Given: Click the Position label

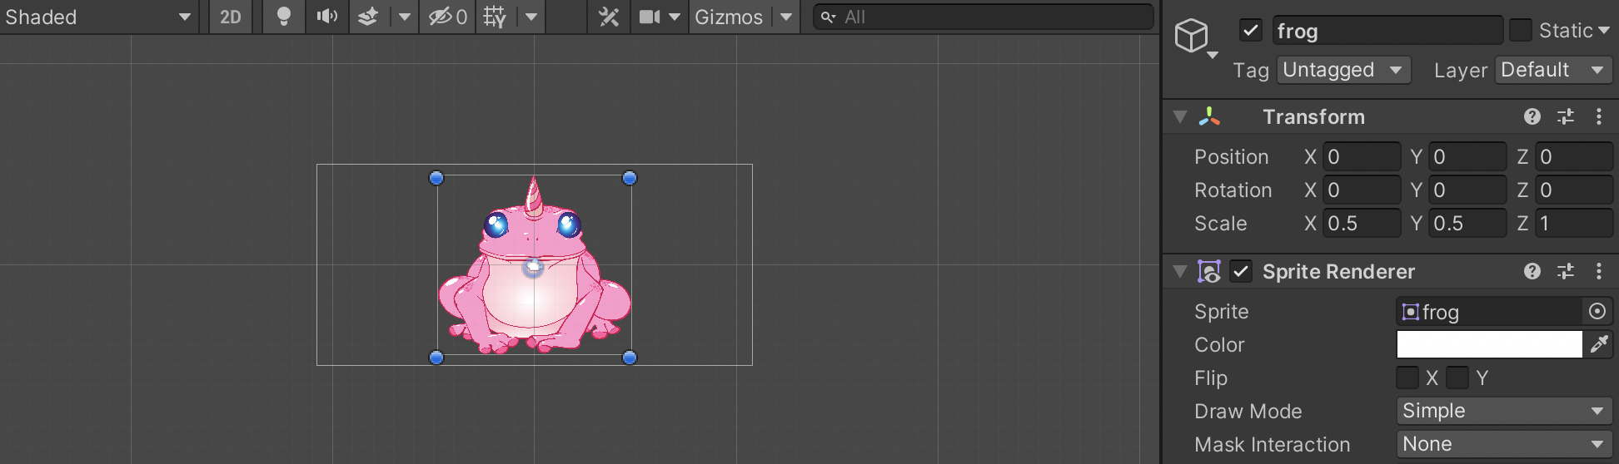Looking at the screenshot, I should coord(1231,156).
